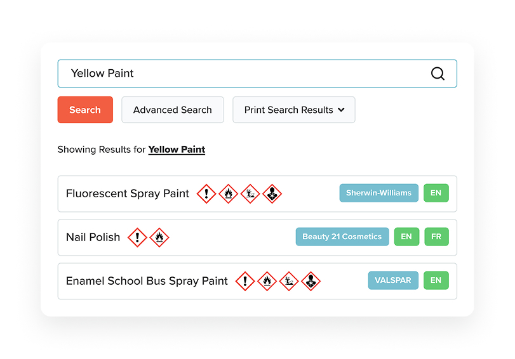Click environmental hazard icon for Fluorescent Spray Paint
This screenshot has height=359, width=515.
(250, 193)
